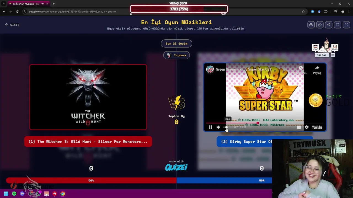This screenshot has width=353, height=198.
Task: Toggle the quiz fullscreen icon
Action: [x=346, y=25]
